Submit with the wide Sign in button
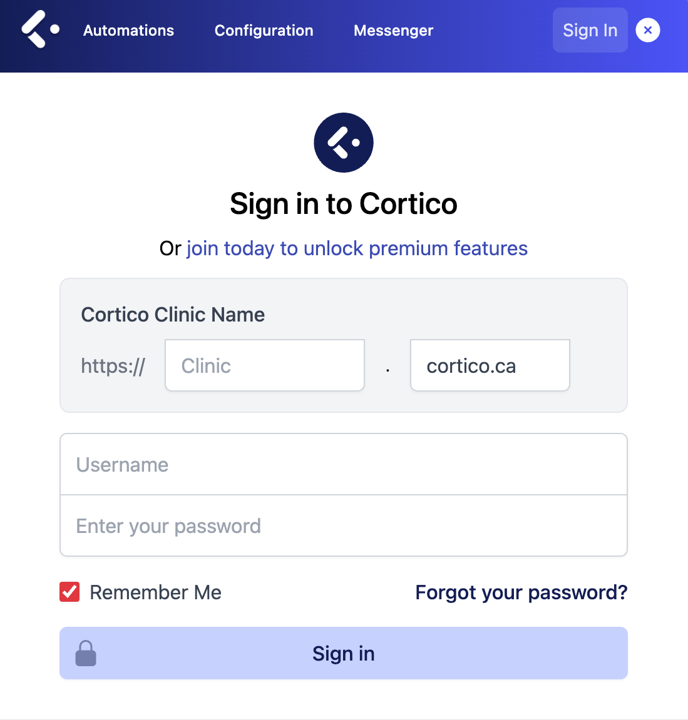 click(344, 653)
